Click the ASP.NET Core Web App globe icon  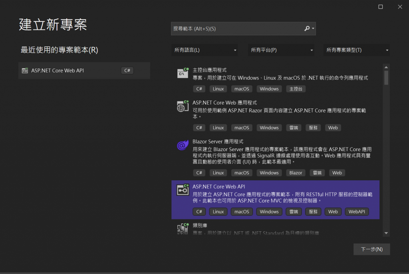point(183,106)
